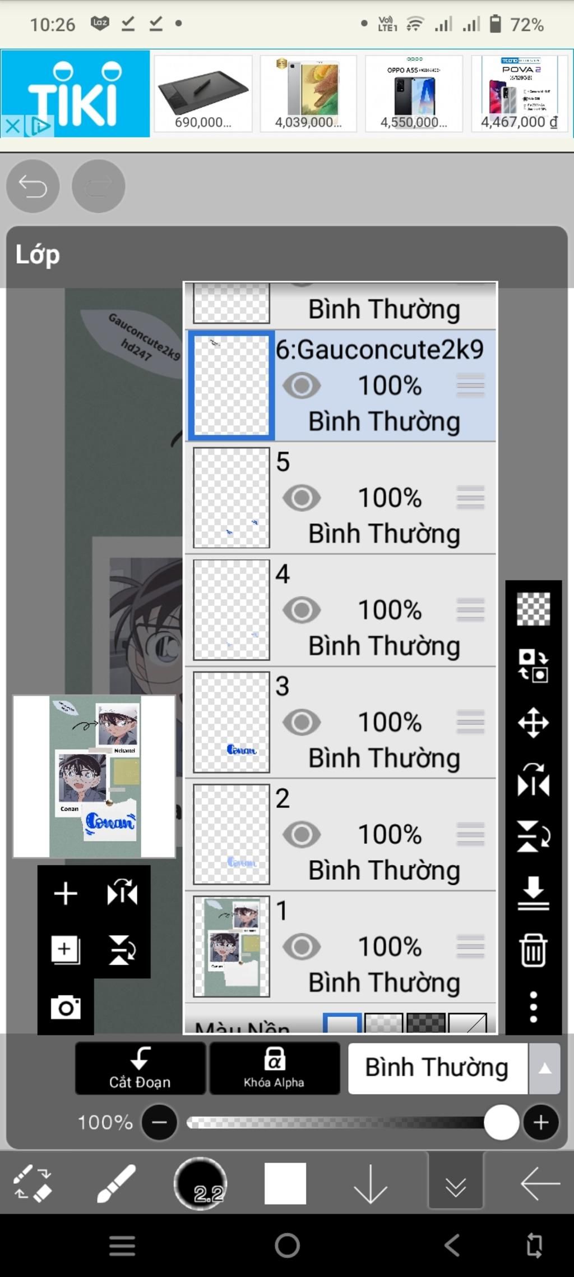Open the brush size 2.2 picker
The height and width of the screenshot is (1277, 574).
pos(201,1184)
